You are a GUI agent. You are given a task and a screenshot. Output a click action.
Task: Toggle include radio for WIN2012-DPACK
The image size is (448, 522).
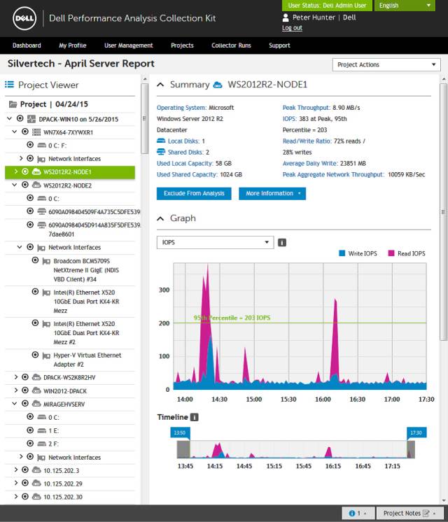25,390
